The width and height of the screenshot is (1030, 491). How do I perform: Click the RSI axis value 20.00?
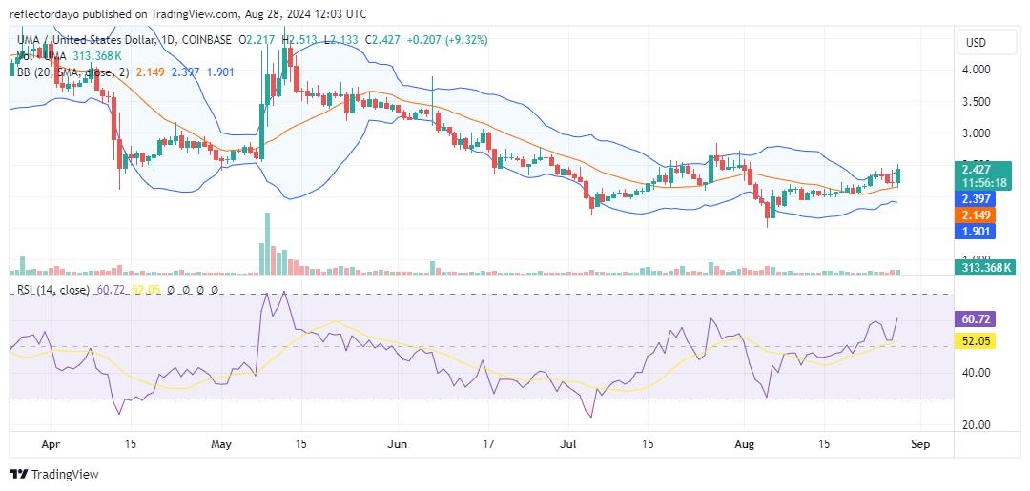tap(977, 424)
